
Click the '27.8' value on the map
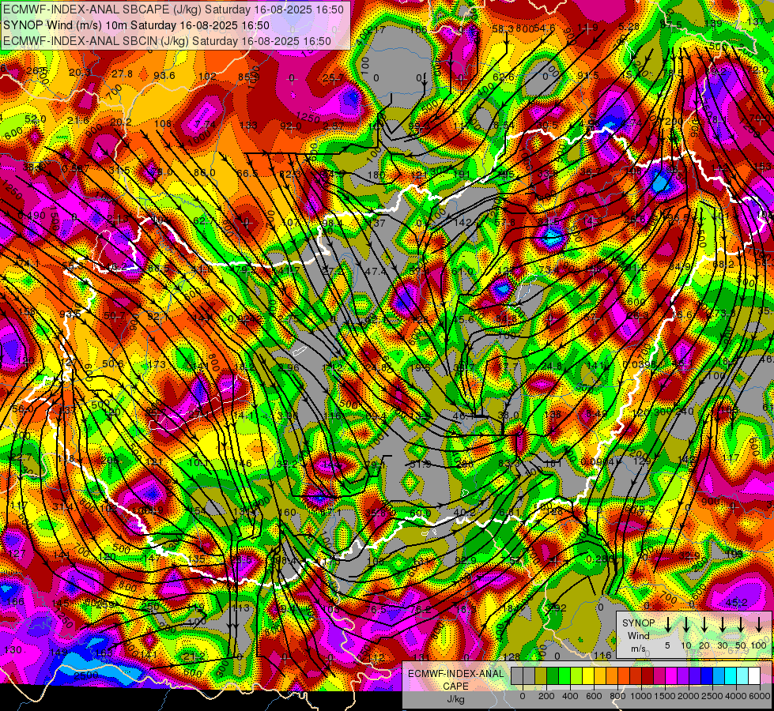122,74
